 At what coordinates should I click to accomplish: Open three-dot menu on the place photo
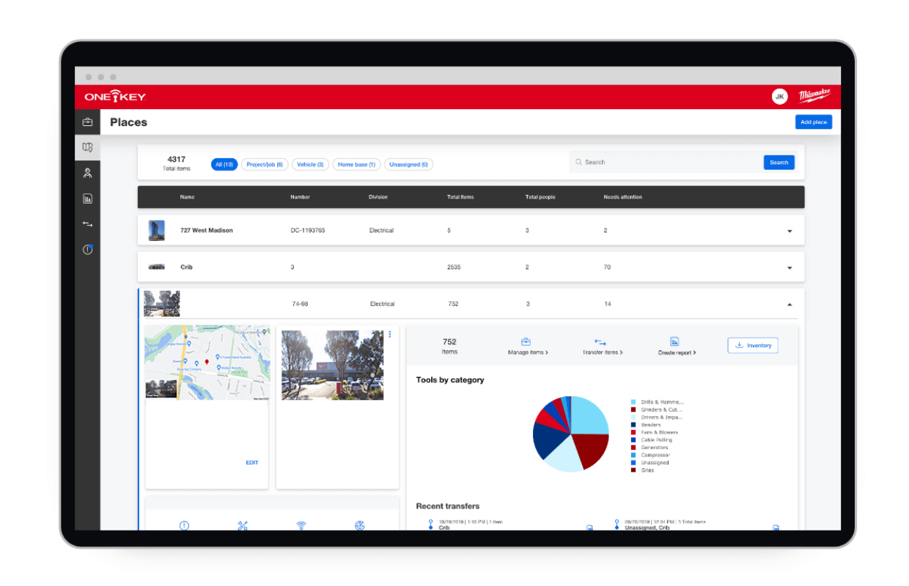click(x=390, y=335)
